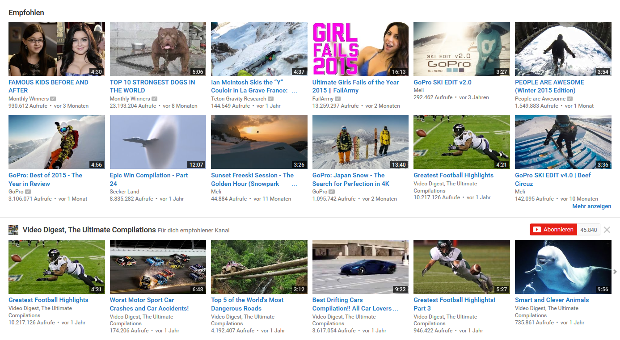The width and height of the screenshot is (620, 340).
Task: Open the Smart and Clever Animals thumbnail
Action: [563, 267]
